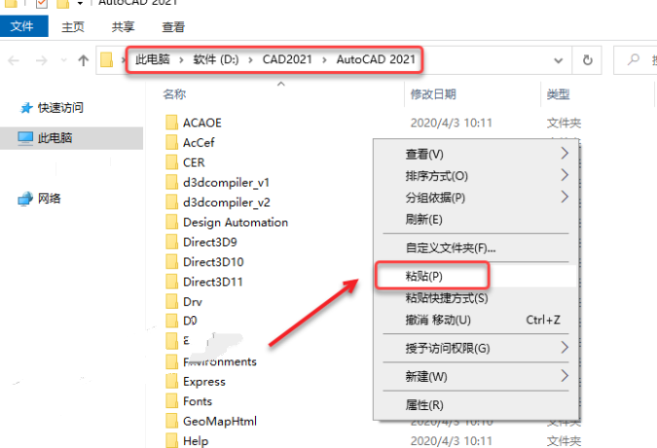Switch to the 查看 ribbon tab
657x448 pixels.
point(173,27)
